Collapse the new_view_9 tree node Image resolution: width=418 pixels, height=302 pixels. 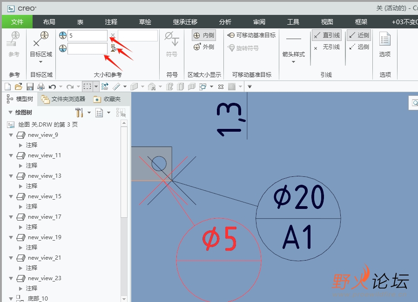pos(11,135)
